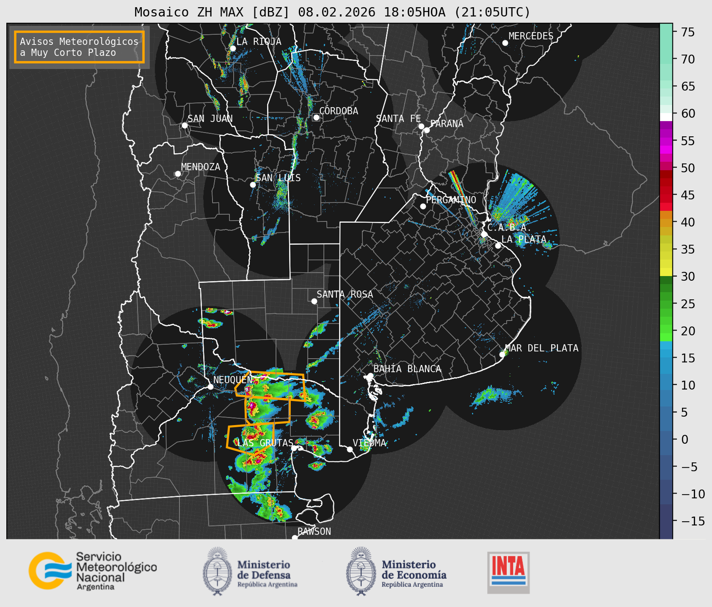Click the SANTA FE label text
The width and height of the screenshot is (712, 607).
(398, 119)
